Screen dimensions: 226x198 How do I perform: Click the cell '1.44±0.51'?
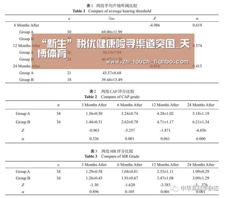[x=94, y=122]
